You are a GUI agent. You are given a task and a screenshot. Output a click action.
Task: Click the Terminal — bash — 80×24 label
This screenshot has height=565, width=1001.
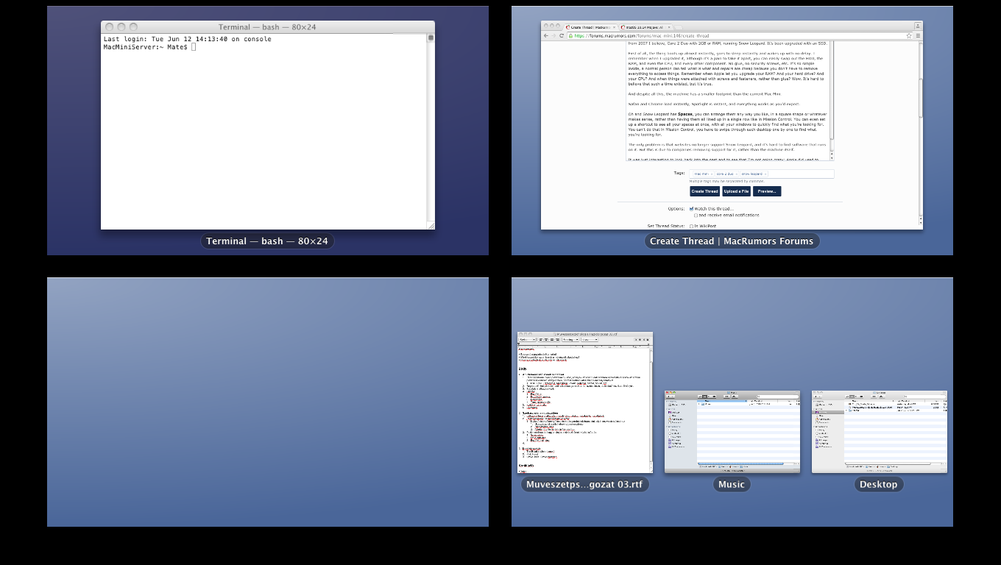tap(267, 241)
